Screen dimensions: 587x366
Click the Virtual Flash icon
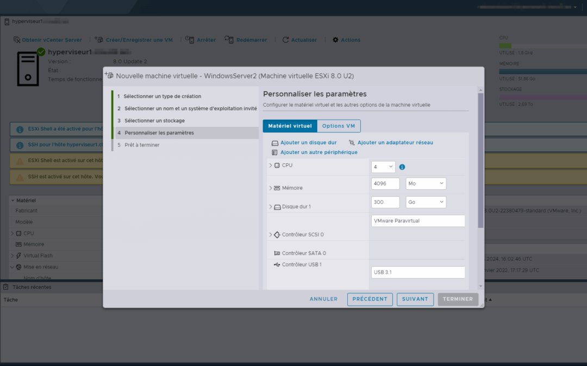[18, 255]
